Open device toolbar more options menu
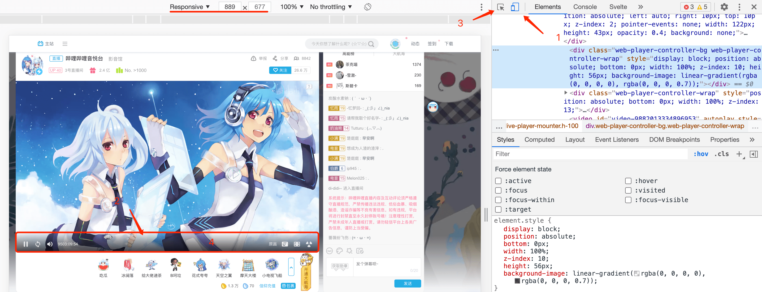The image size is (762, 292). pyautogui.click(x=482, y=7)
